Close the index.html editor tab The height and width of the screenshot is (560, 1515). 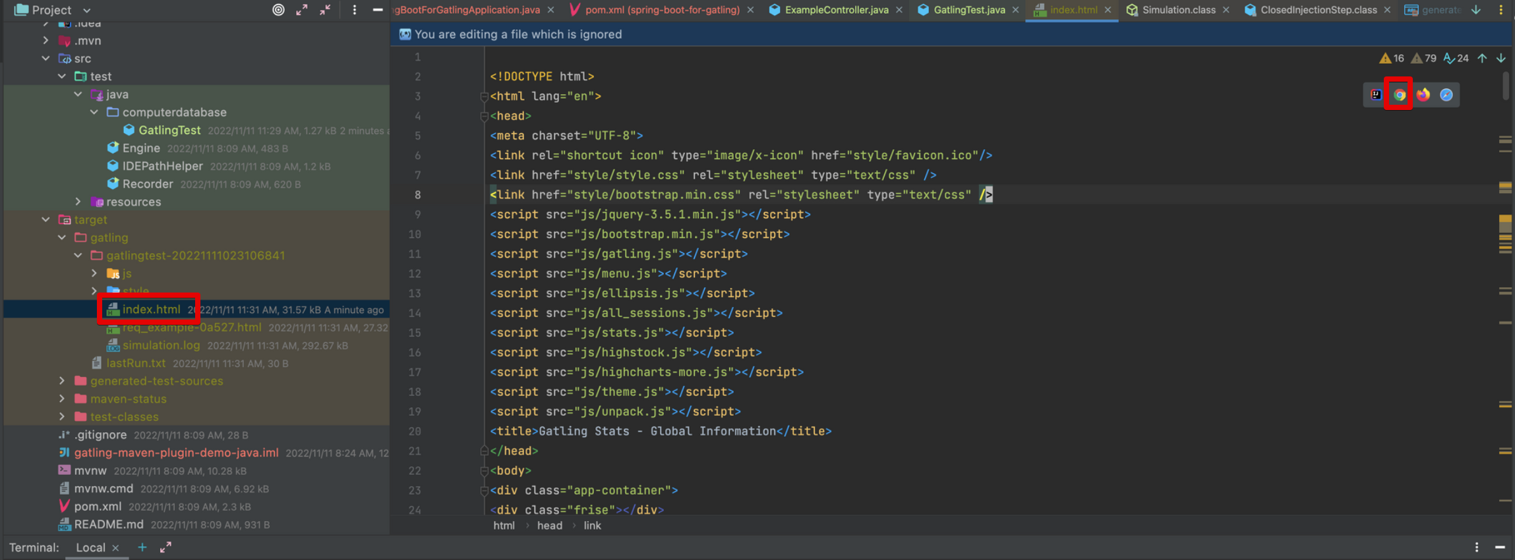(1108, 10)
